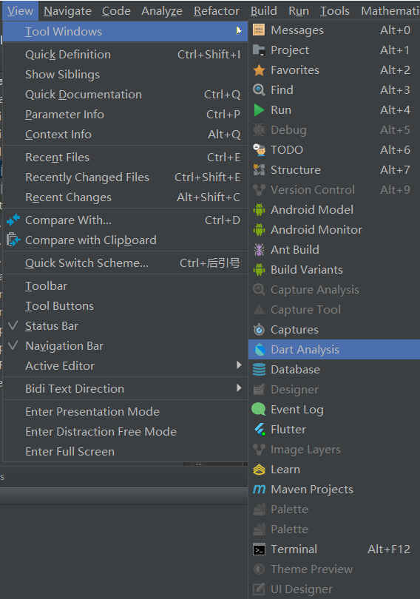This screenshot has height=599, width=420.
Task: Click the Maven Projects m icon
Action: click(259, 489)
